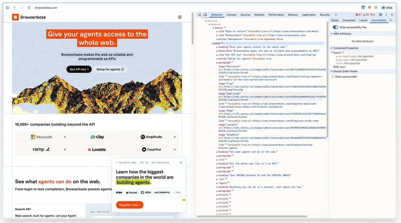Select the inspect element picker icon

pos(200,15)
